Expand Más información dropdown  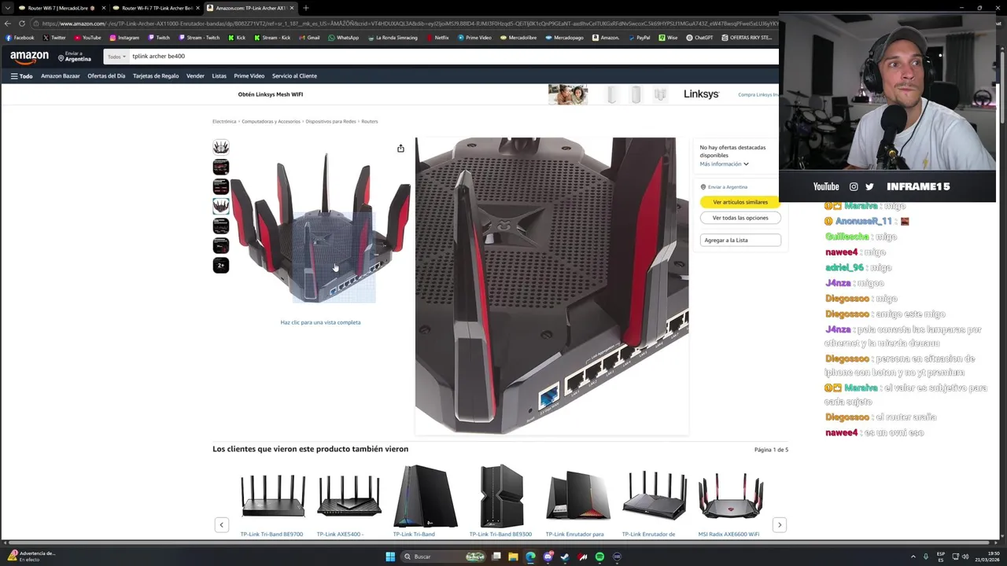(724, 164)
